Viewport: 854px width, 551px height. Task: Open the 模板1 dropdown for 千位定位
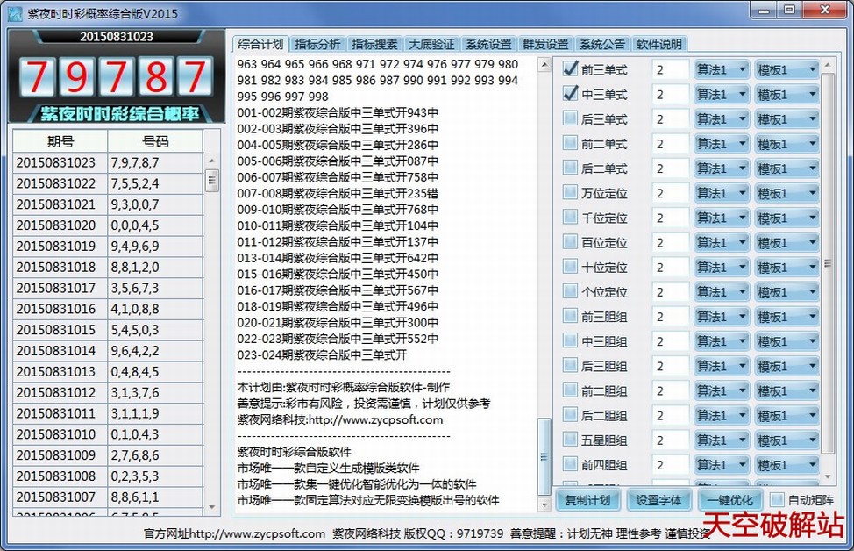click(786, 218)
